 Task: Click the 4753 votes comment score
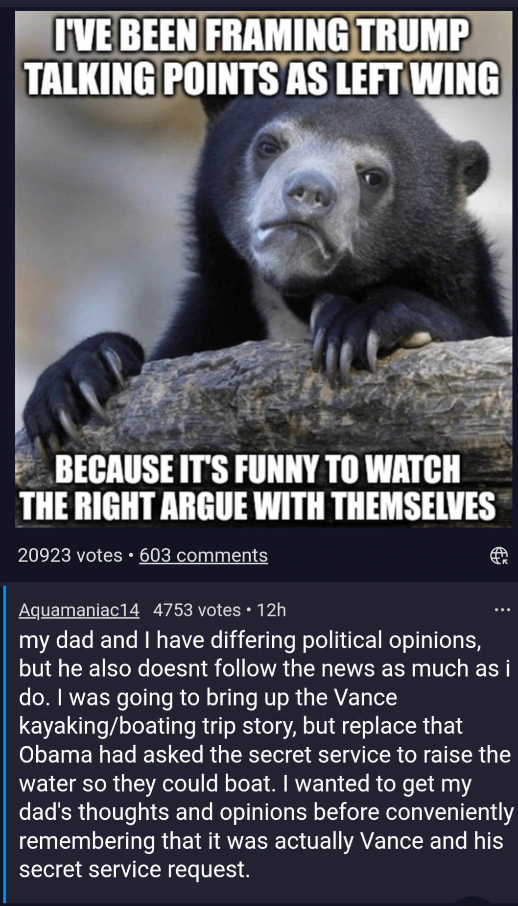[x=197, y=610]
